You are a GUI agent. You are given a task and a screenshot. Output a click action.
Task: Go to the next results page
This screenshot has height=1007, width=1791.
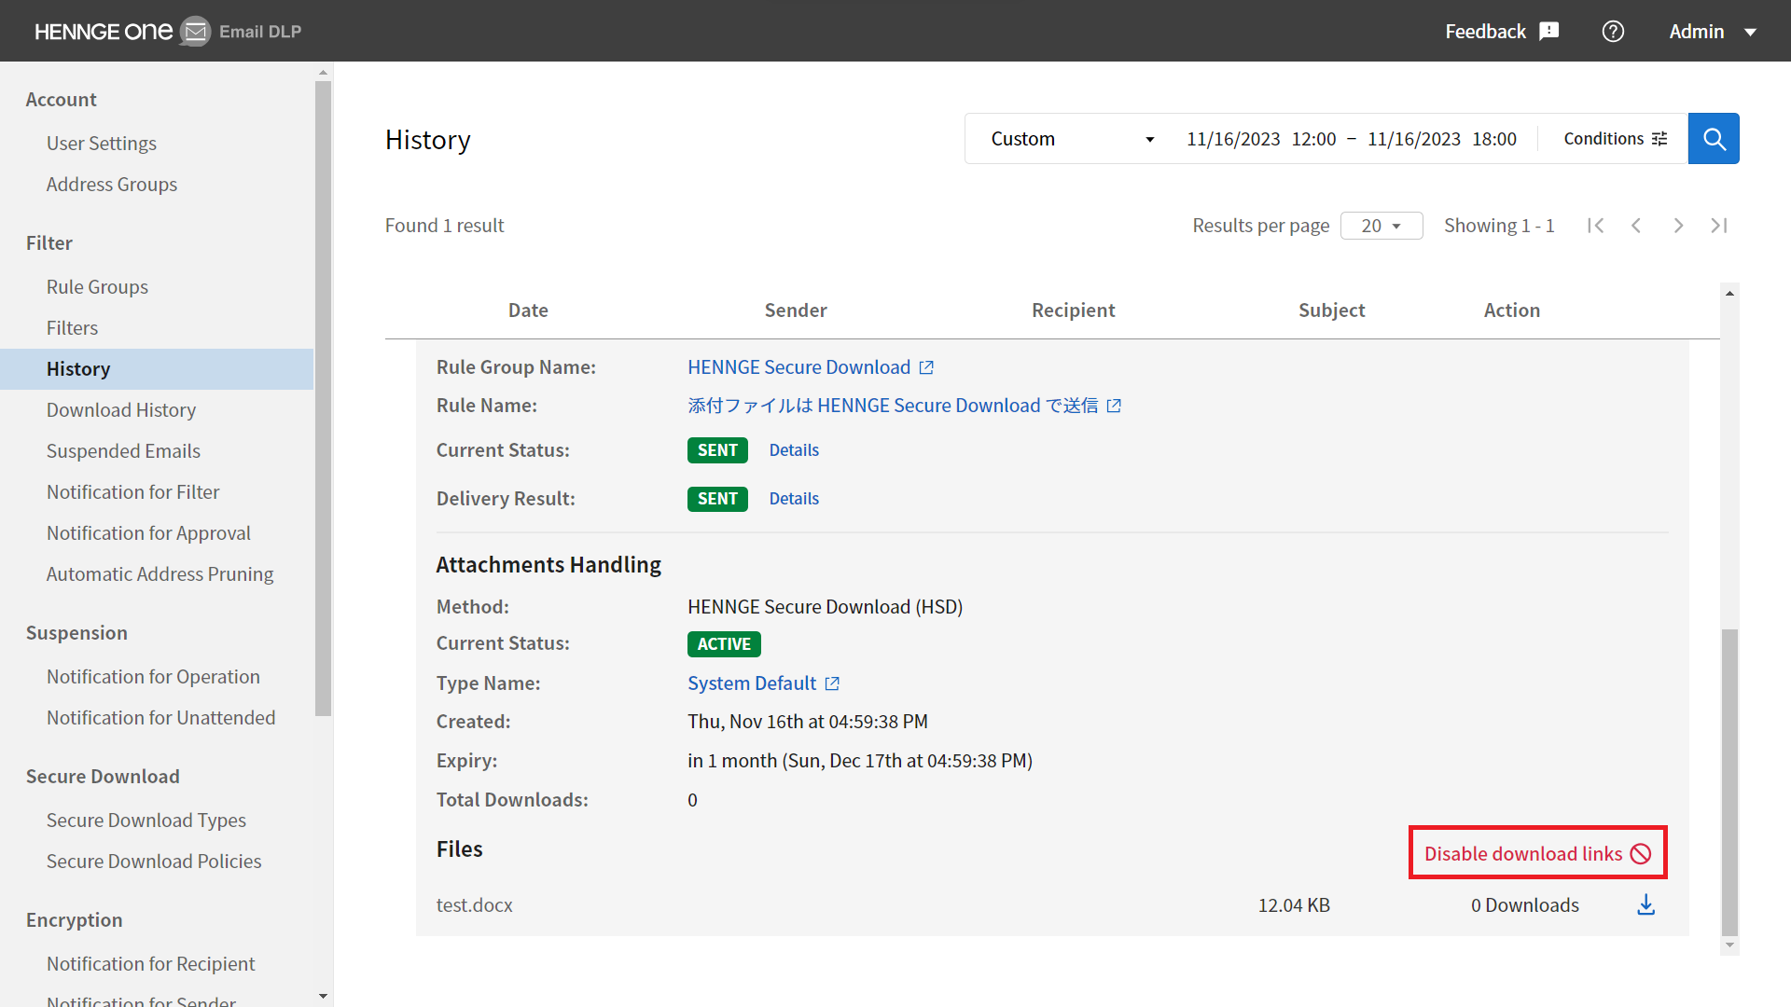(x=1678, y=226)
